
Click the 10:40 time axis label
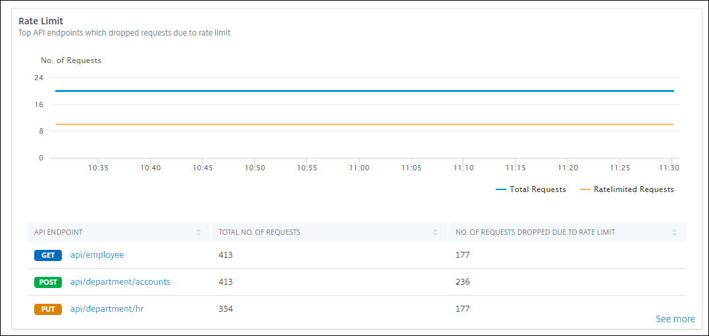(151, 168)
